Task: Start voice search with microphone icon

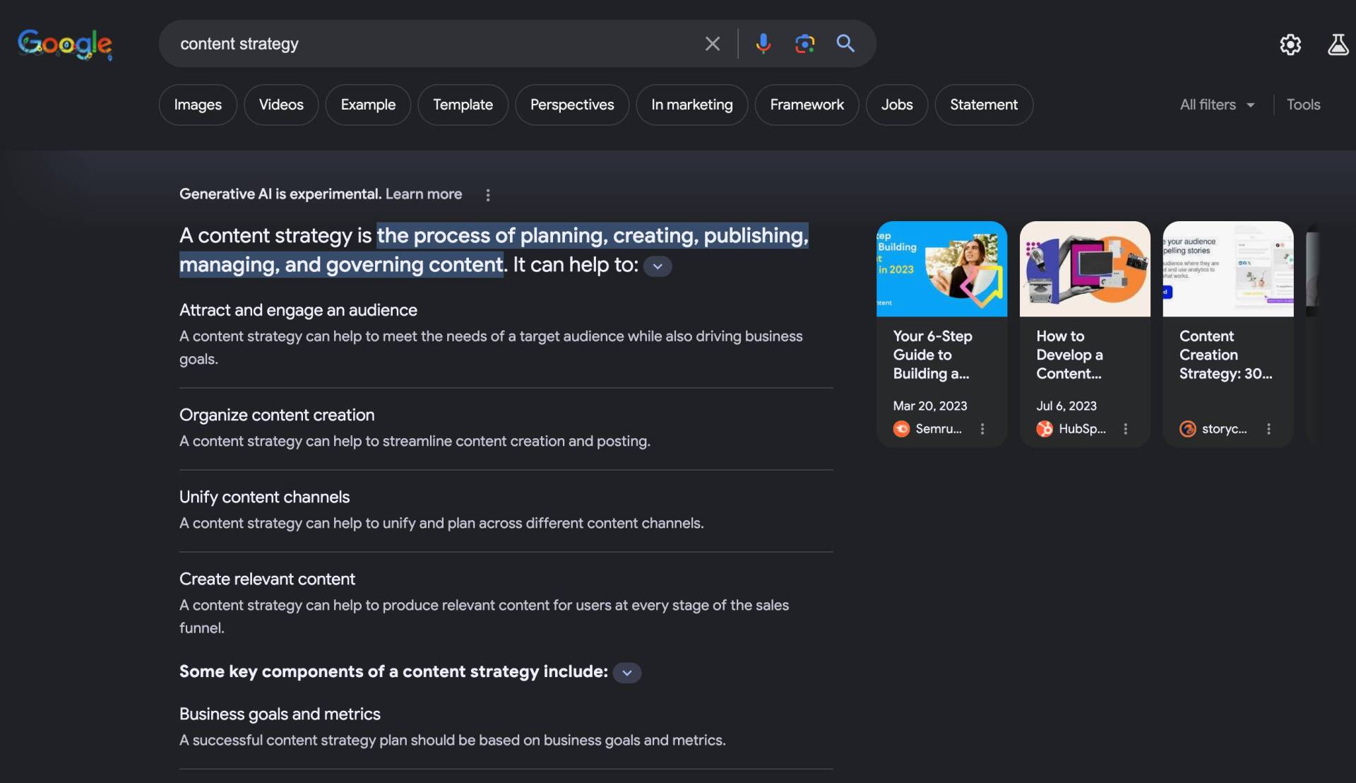Action: [763, 44]
